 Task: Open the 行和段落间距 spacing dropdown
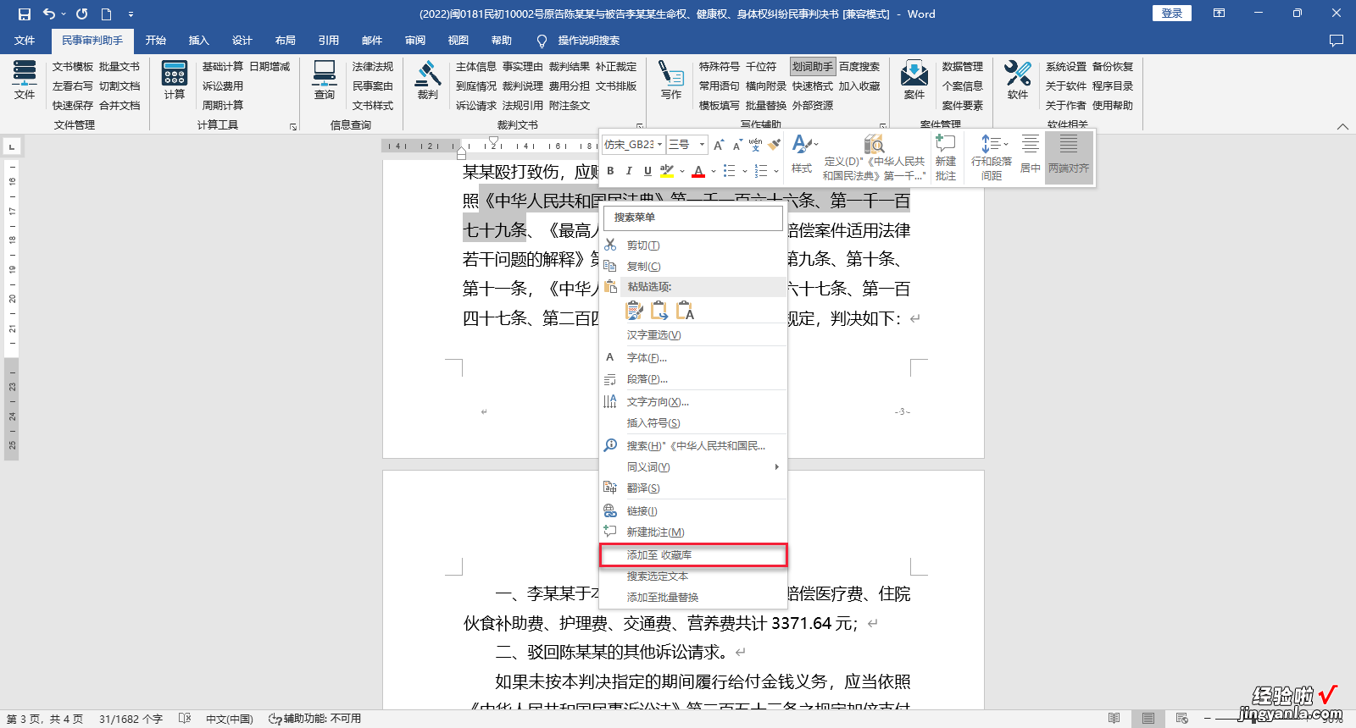pyautogui.click(x=992, y=157)
